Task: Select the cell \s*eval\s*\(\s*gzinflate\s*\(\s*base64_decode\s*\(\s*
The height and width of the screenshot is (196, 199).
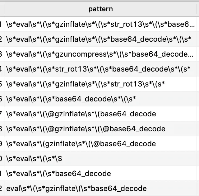Action: [x=98, y=39]
